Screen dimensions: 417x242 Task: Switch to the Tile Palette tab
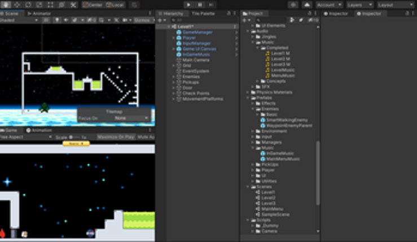click(203, 14)
